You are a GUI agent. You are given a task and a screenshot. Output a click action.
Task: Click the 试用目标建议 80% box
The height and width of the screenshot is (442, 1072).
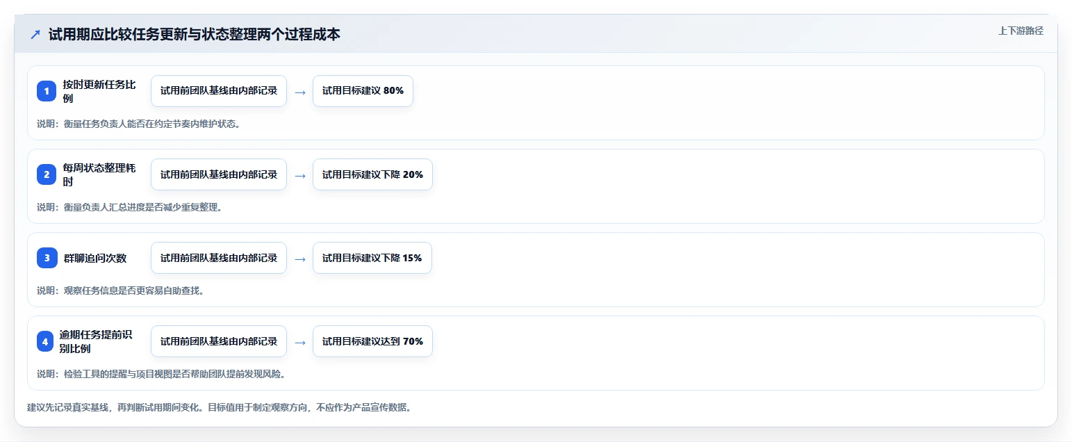(363, 91)
